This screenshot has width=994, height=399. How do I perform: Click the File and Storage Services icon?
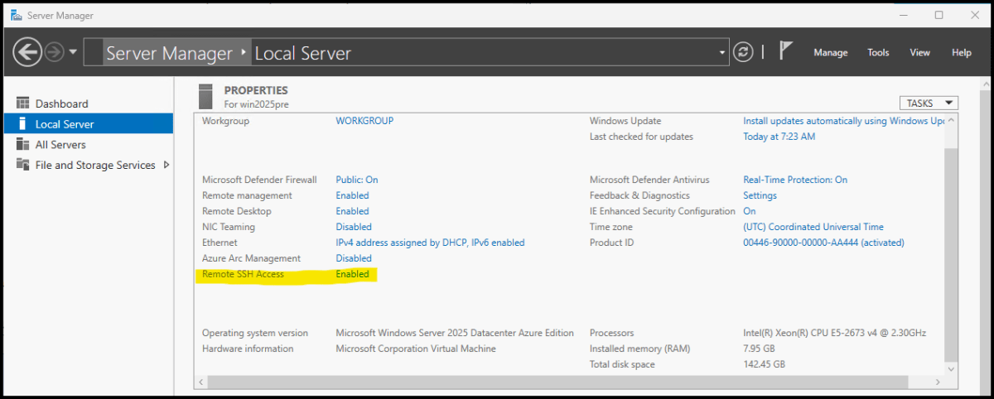23,165
